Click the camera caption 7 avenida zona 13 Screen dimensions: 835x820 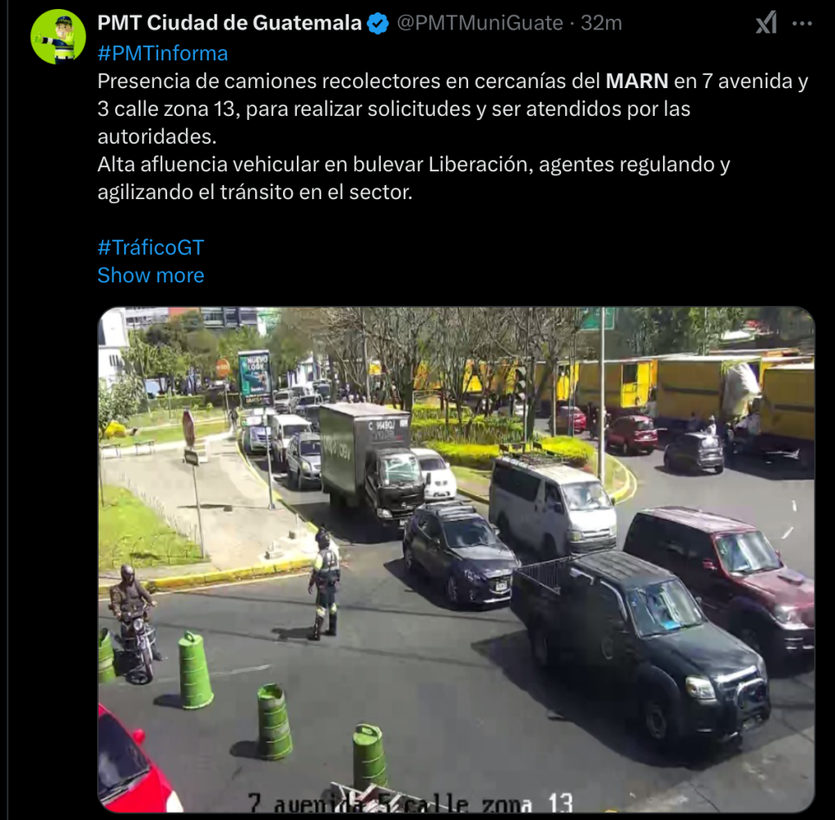pyautogui.click(x=410, y=802)
